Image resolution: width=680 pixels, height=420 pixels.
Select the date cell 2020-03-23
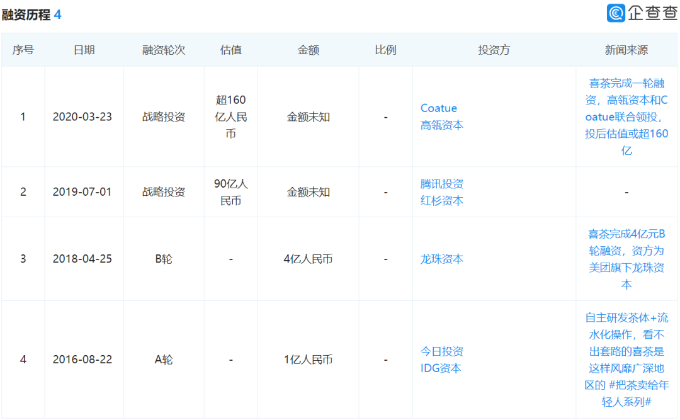[x=82, y=116]
